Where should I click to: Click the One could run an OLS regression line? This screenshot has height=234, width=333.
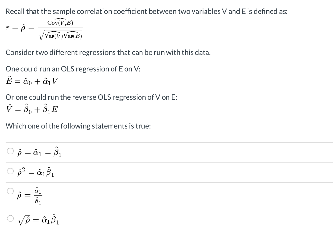pyautogui.click(x=73, y=69)
